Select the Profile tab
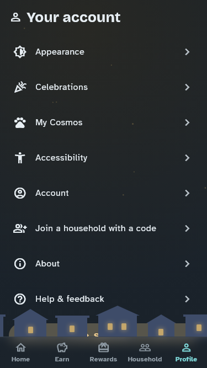Image resolution: width=207 pixels, height=368 pixels. [x=186, y=352]
